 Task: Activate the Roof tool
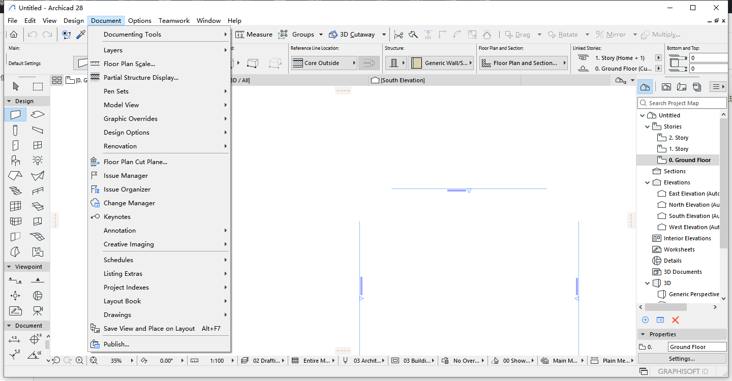click(x=15, y=176)
